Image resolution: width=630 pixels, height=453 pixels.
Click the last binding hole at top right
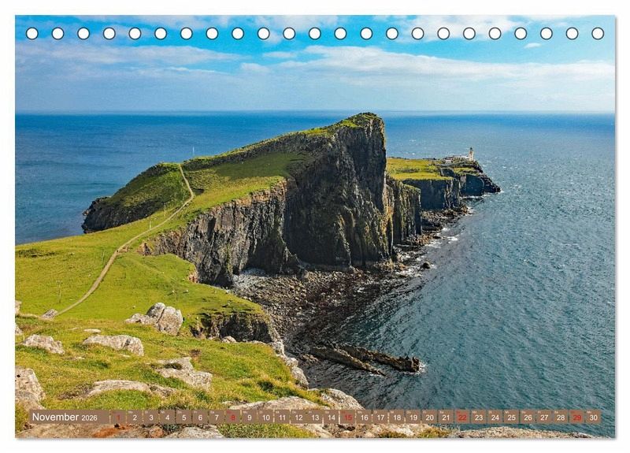coord(598,33)
